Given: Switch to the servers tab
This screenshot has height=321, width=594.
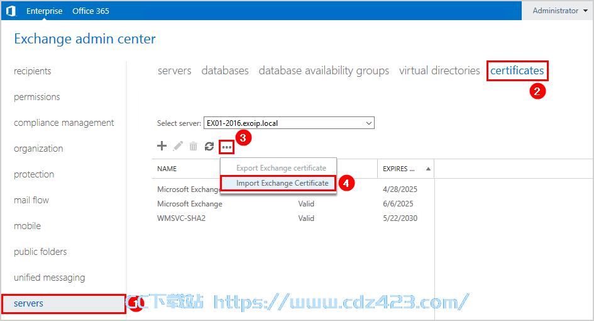Looking at the screenshot, I should point(175,70).
